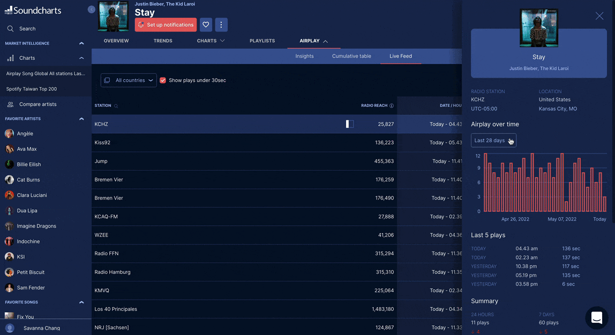Click the heart favorite icon for Stay
The width and height of the screenshot is (615, 335).
[206, 25]
